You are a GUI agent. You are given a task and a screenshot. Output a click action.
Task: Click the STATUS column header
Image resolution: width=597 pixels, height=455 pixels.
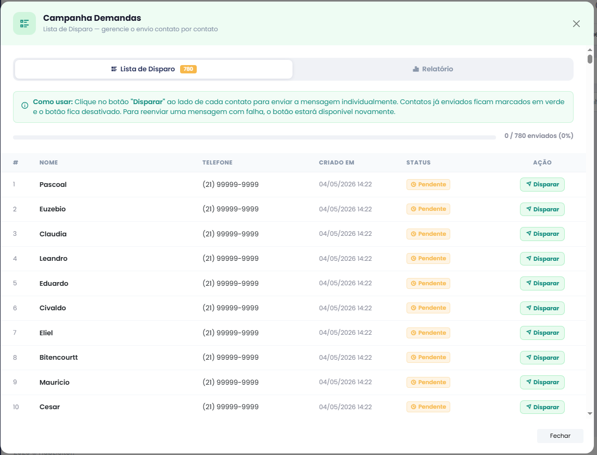point(418,162)
